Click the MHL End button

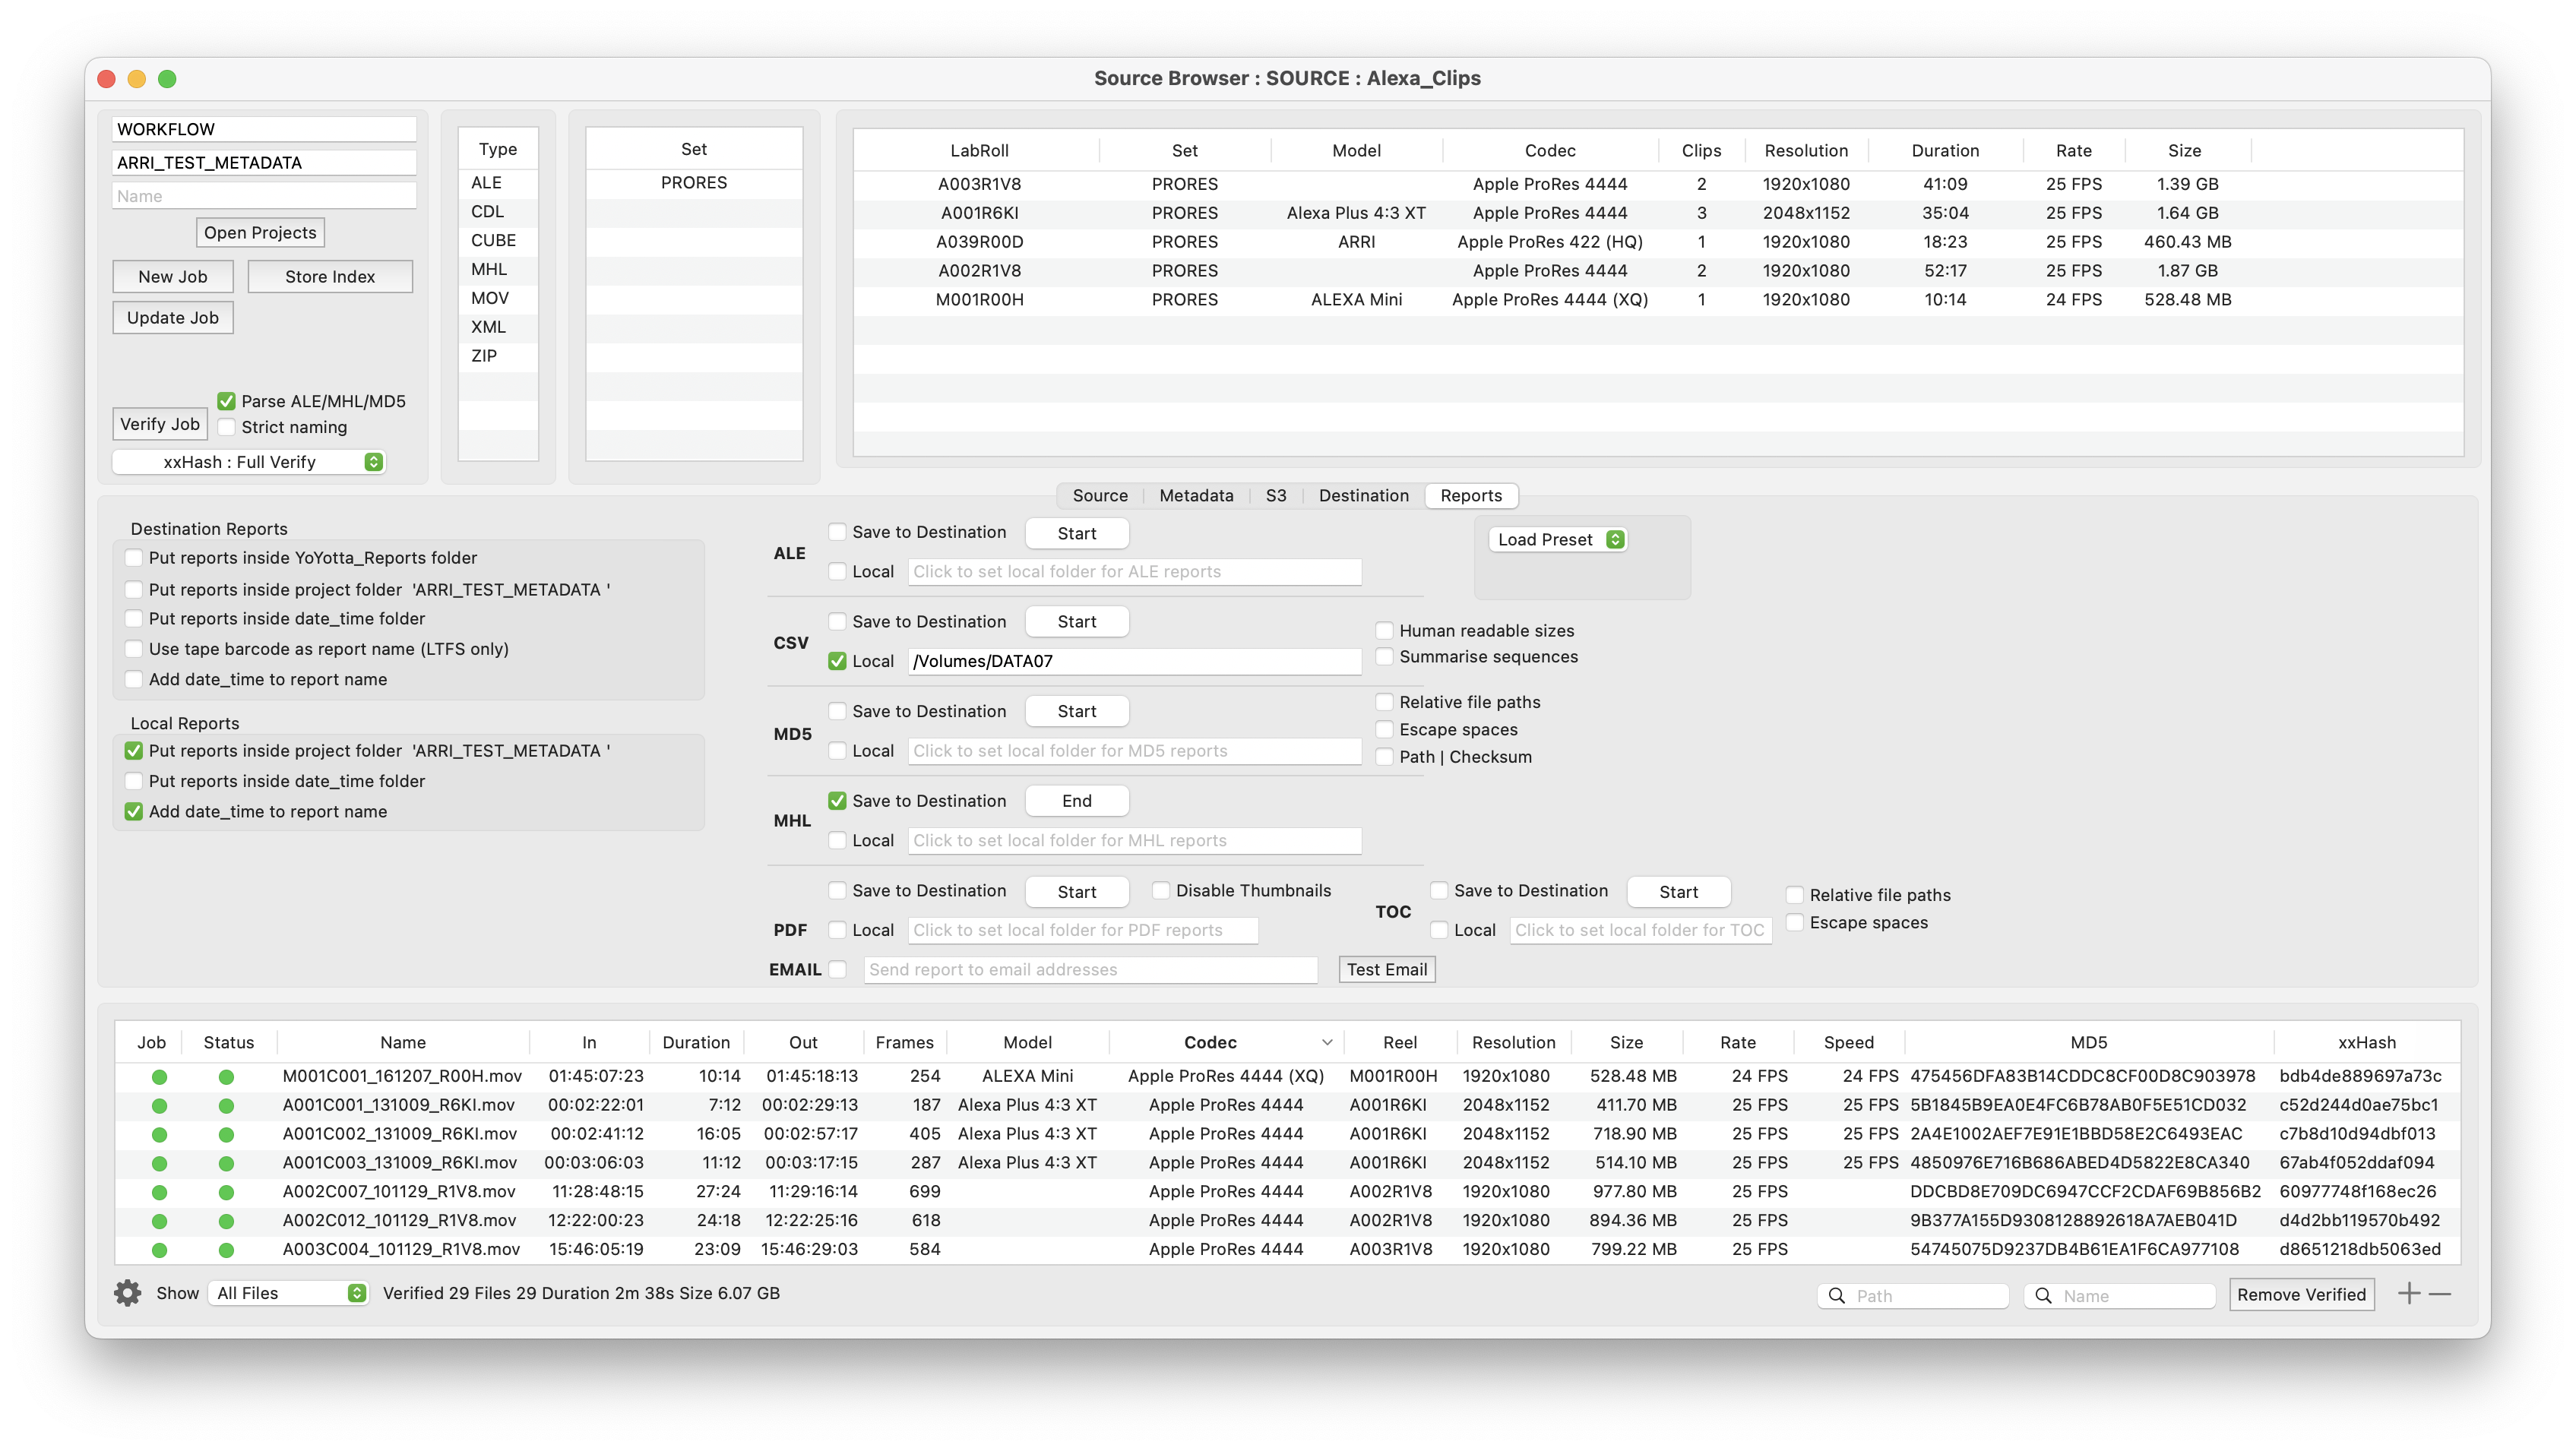pyautogui.click(x=1077, y=802)
